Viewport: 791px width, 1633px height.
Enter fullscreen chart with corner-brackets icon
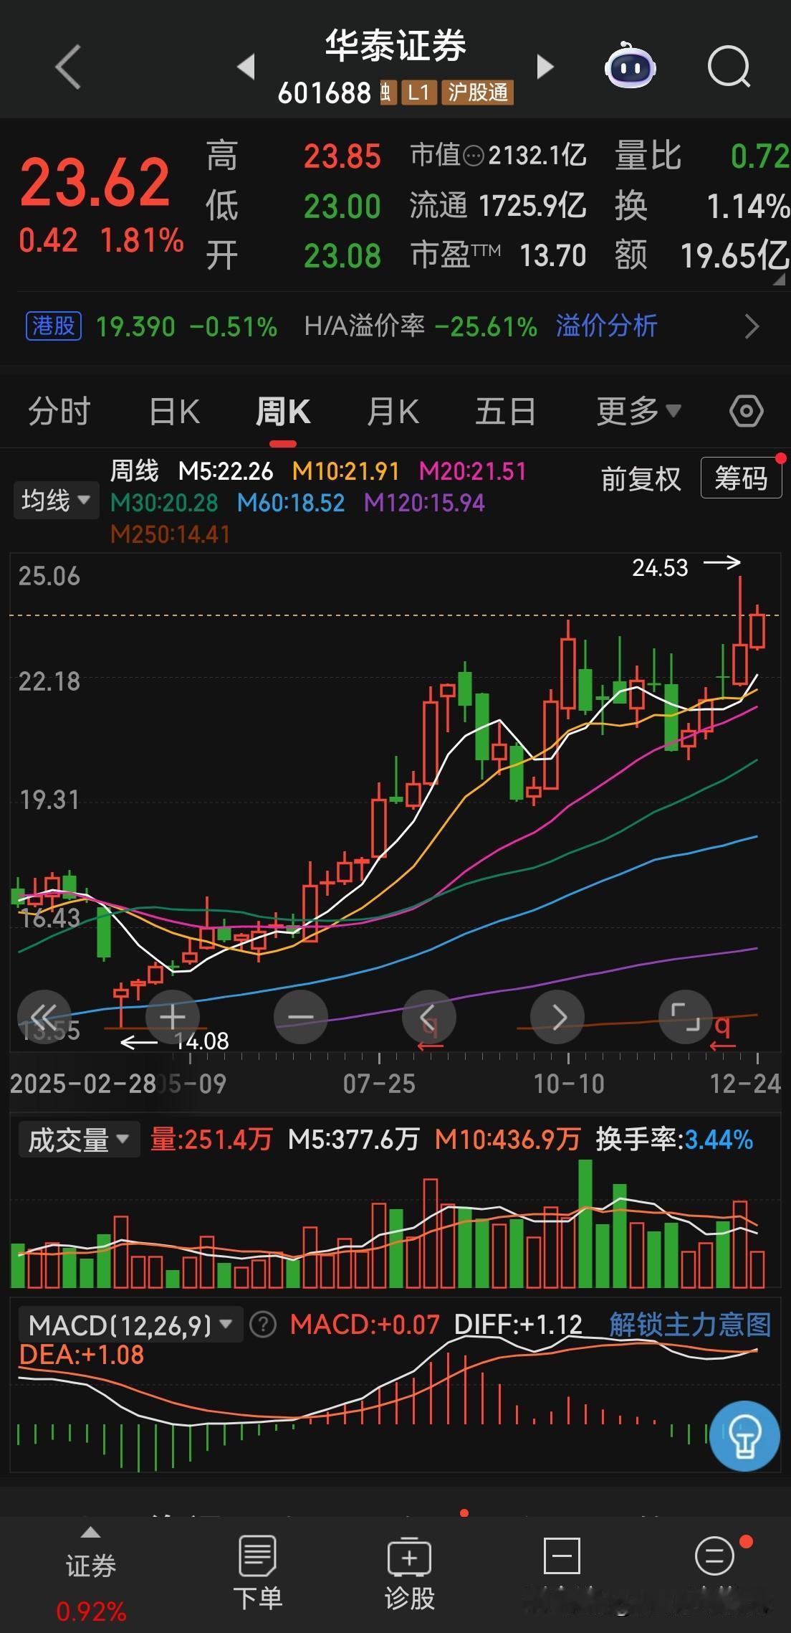685,1016
